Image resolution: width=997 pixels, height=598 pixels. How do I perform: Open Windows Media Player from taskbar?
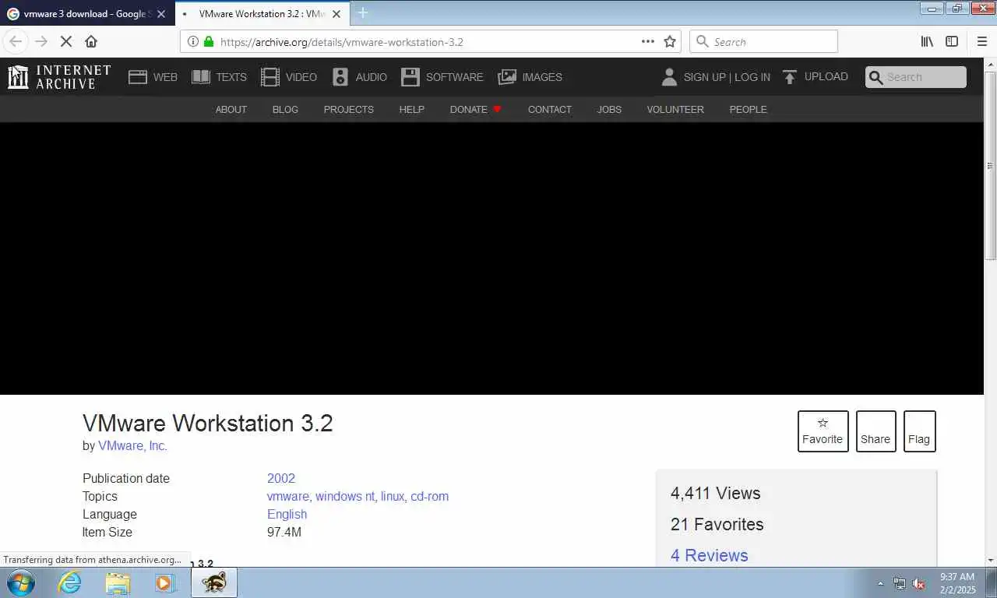point(165,582)
